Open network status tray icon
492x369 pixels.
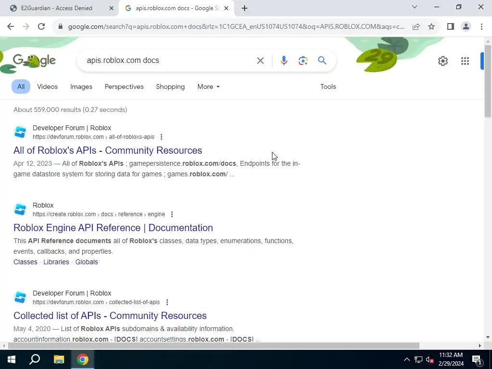(418, 359)
